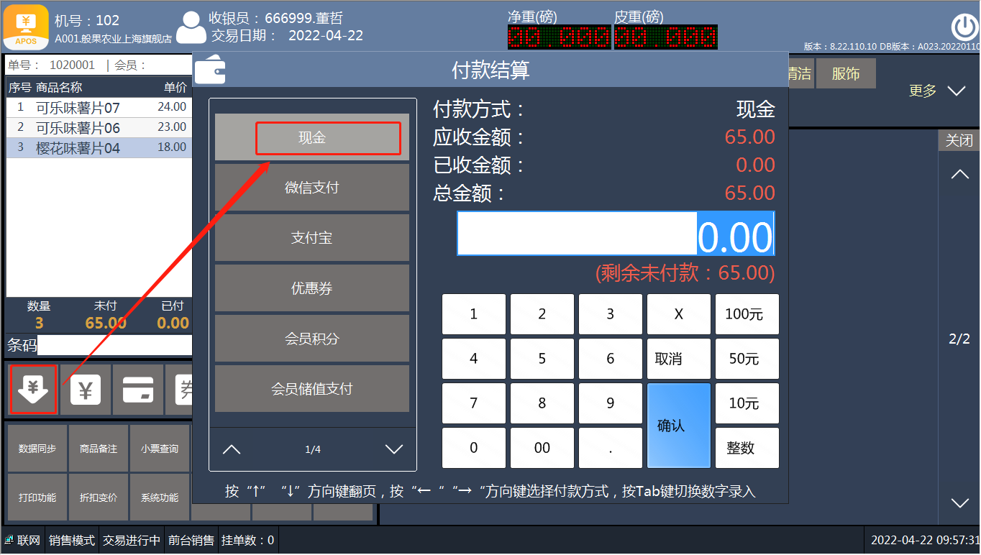This screenshot has width=981, height=555.
Task: Click keypad digit 8
Action: pos(542,403)
